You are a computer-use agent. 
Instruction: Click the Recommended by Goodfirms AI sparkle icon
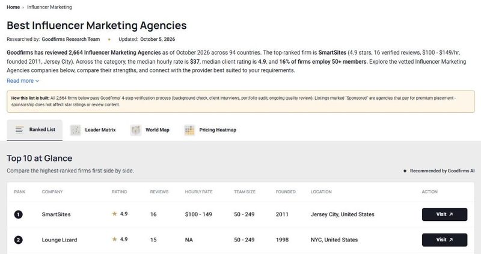[405, 171]
